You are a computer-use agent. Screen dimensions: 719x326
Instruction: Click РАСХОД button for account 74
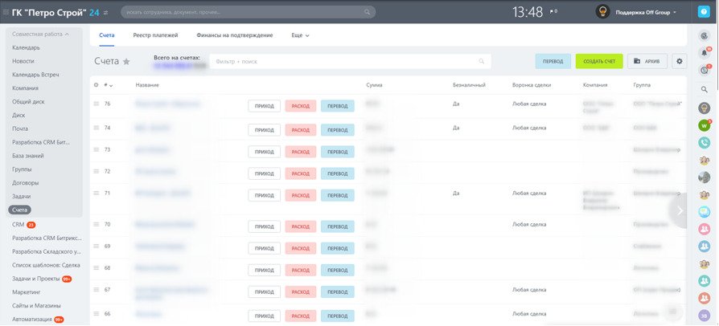300,129
